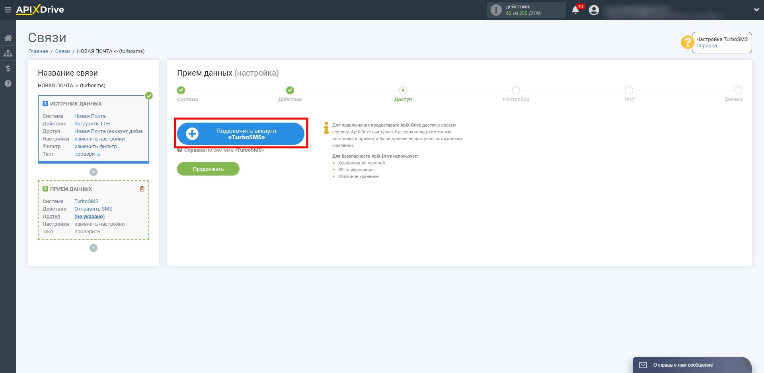Click проверить in data source block
This screenshot has height=373, width=764.
87,154
